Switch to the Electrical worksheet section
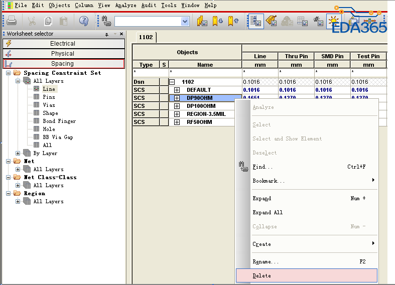The height and width of the screenshot is (285, 395). tap(63, 44)
